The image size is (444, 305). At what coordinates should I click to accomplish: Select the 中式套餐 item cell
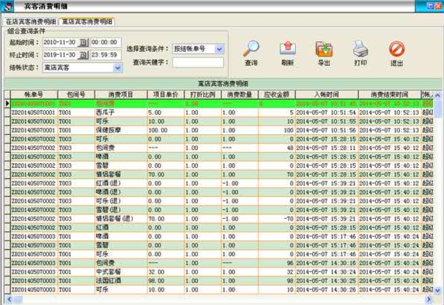[x=121, y=272]
